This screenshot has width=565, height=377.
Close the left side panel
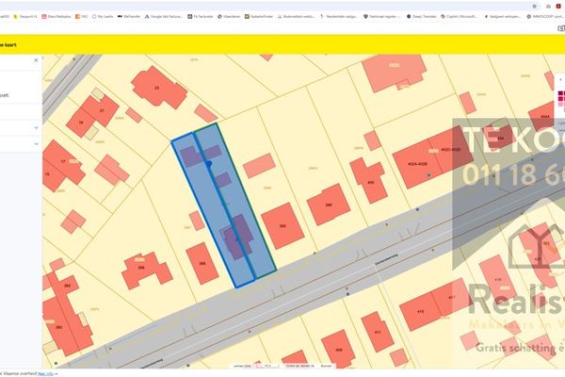click(x=36, y=60)
